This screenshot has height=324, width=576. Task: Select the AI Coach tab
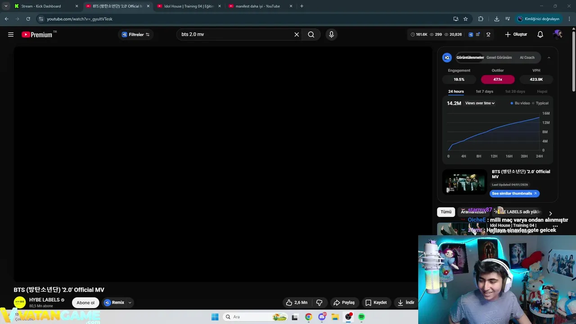coord(527,58)
